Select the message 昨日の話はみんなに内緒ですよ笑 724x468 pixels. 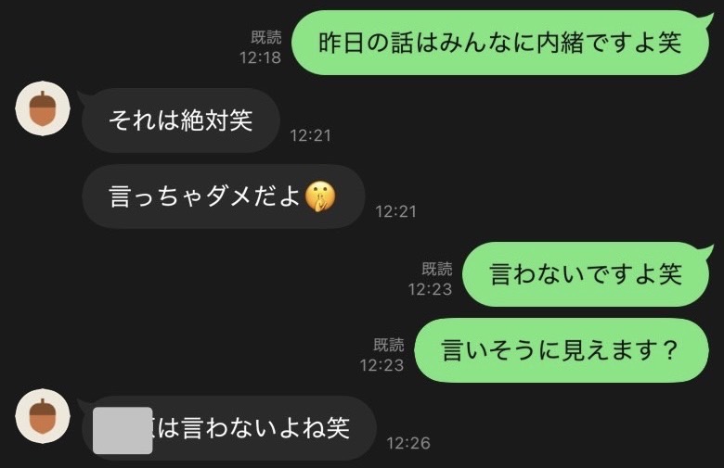(x=500, y=43)
